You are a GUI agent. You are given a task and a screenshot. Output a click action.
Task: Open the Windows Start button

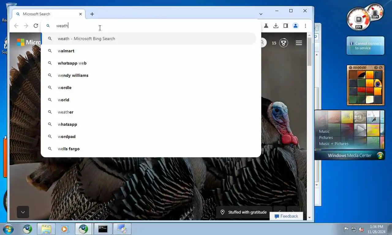pyautogui.click(x=9, y=229)
